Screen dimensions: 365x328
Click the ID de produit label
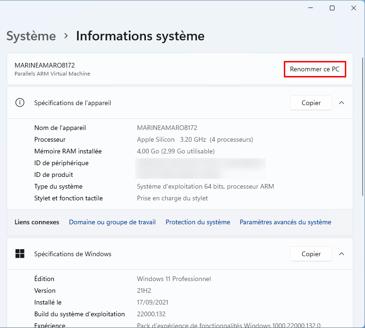point(53,175)
